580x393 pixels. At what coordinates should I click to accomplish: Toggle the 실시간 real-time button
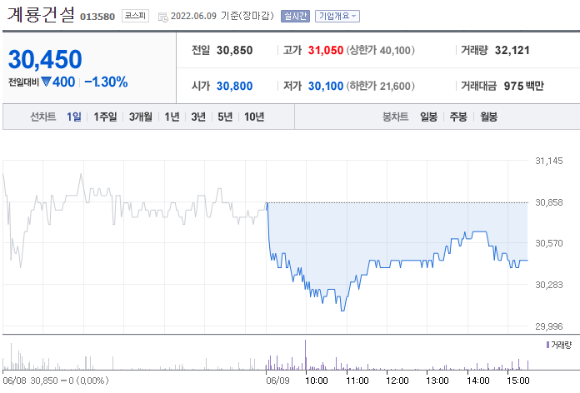[295, 16]
